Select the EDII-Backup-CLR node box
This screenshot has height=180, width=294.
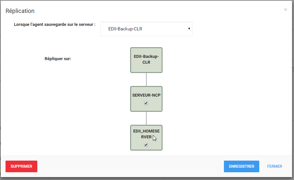(x=146, y=60)
